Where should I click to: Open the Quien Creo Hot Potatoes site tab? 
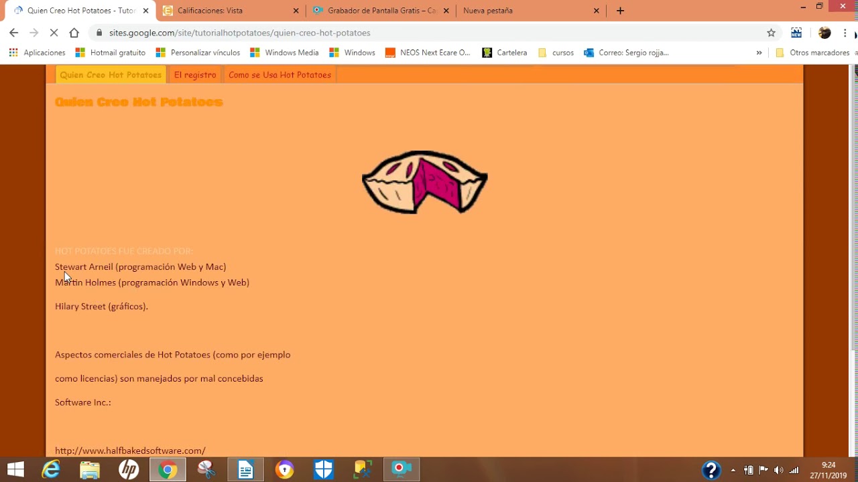(111, 75)
